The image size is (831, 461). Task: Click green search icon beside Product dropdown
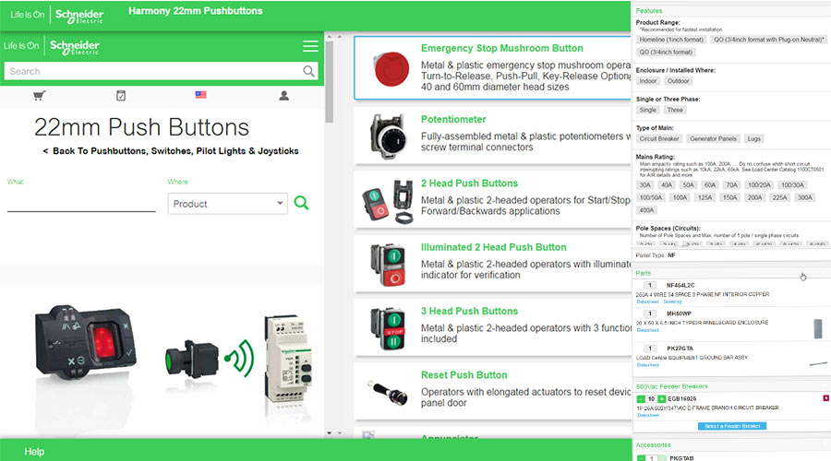[x=301, y=203]
